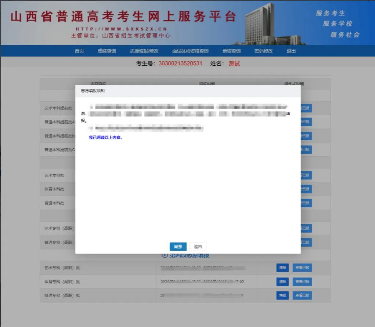Viewport: 375px width, 327px height.
Task: Click the 服务学校 slogan in the banner
Action: (338, 23)
